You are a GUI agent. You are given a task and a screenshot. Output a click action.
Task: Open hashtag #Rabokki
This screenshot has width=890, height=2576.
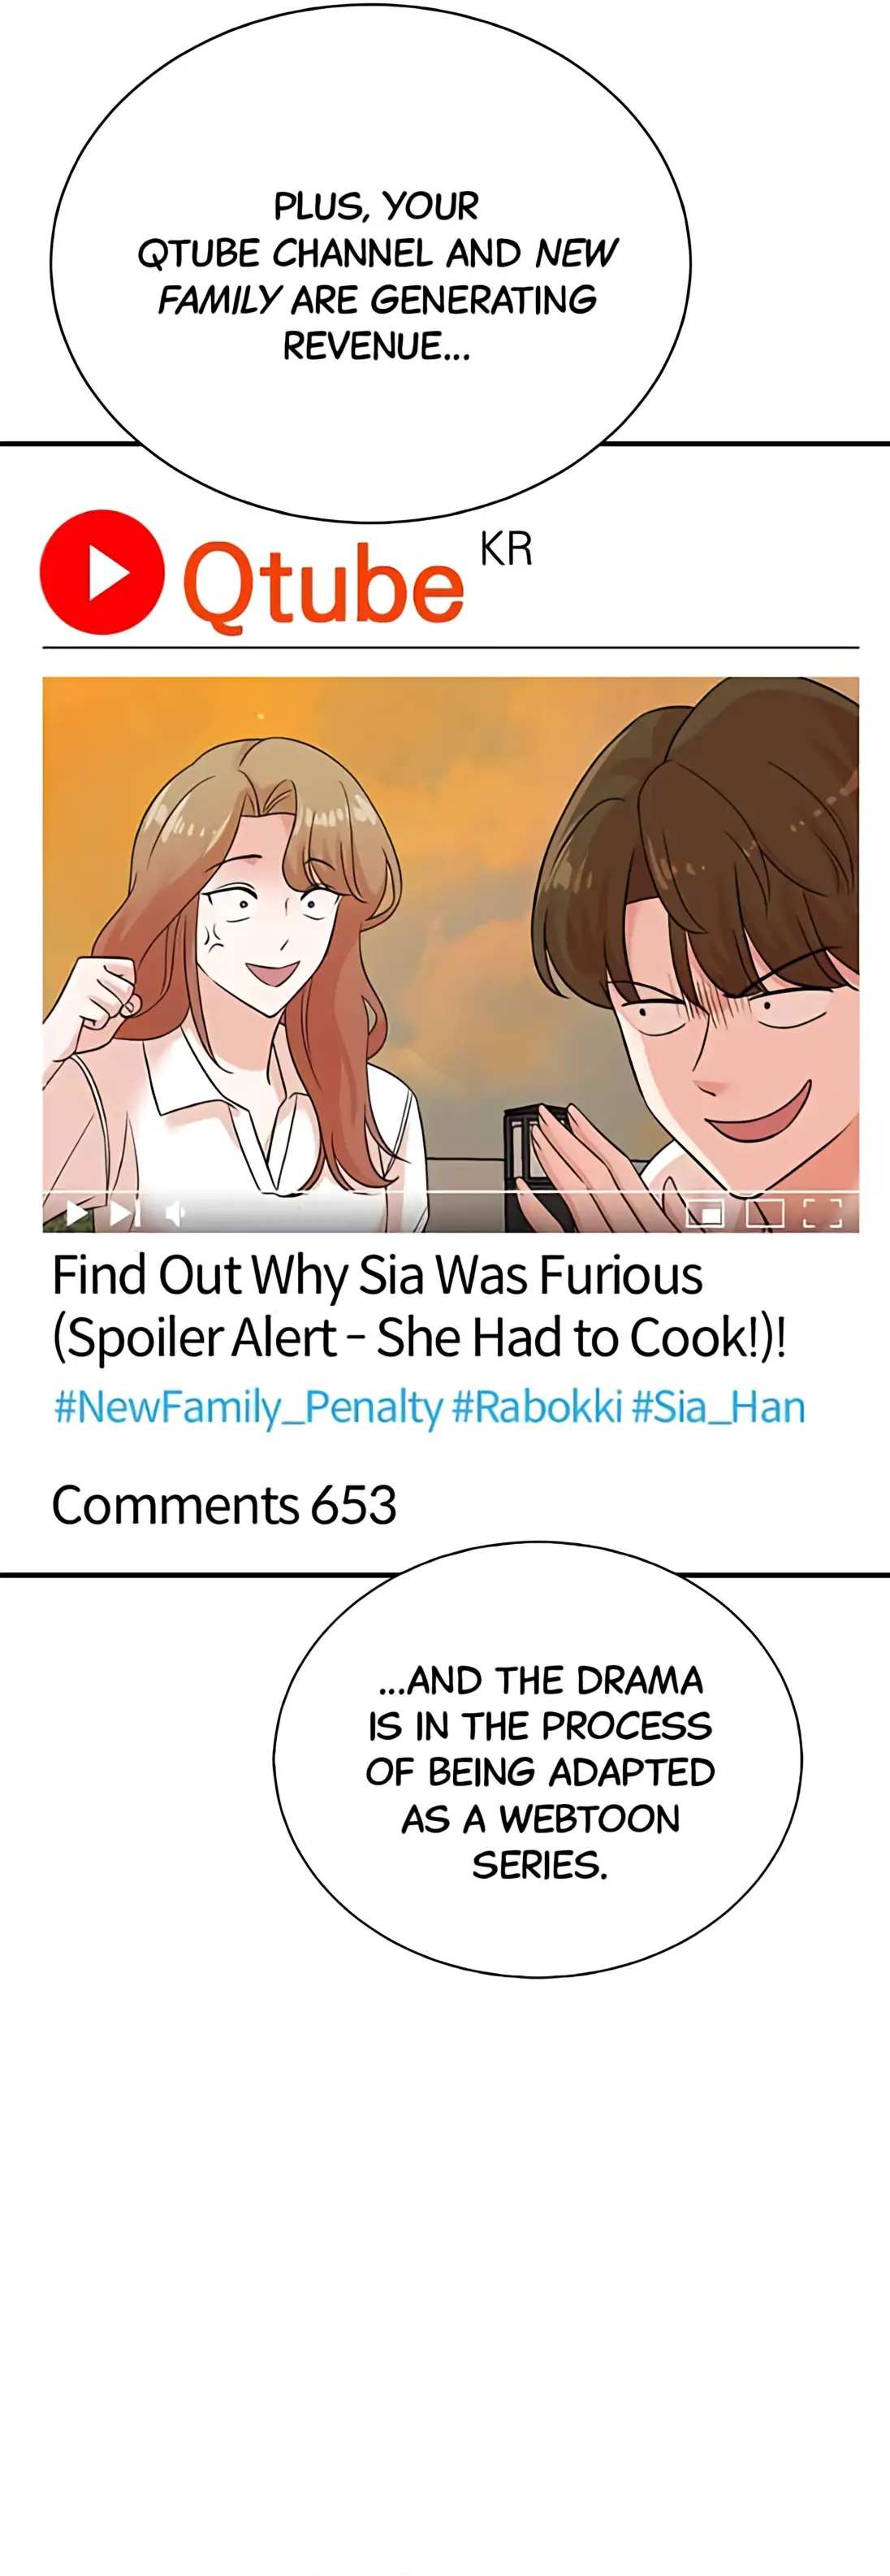(x=537, y=1407)
